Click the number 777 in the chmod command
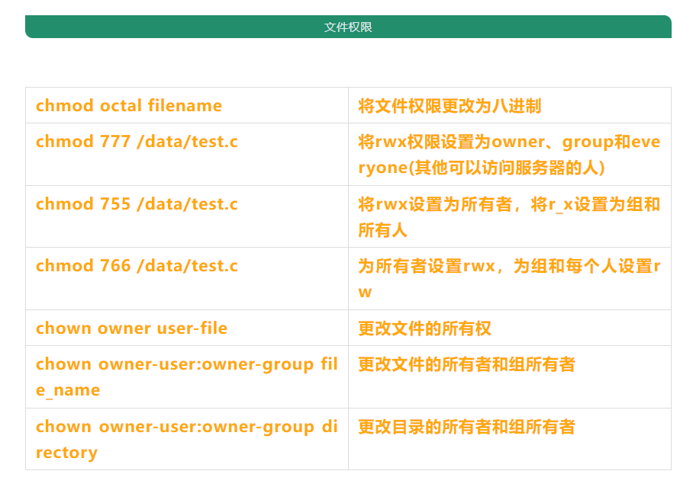Screen dimensions: 693x487 click(x=115, y=142)
